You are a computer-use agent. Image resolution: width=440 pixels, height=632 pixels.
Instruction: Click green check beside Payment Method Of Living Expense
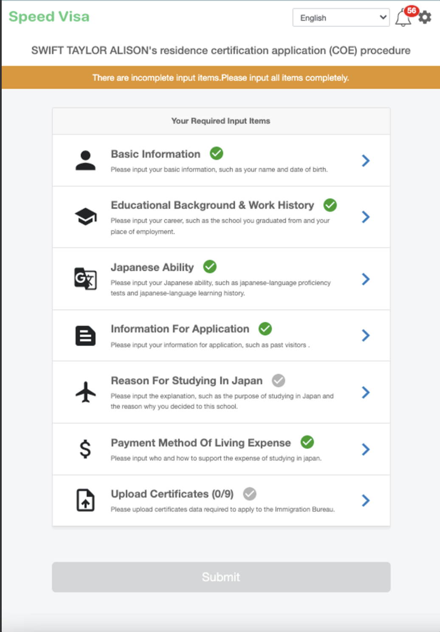pos(307,442)
